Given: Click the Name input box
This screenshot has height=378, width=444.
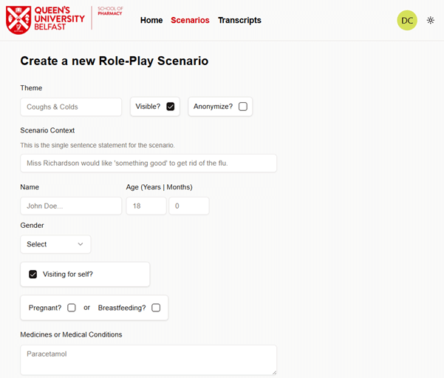Looking at the screenshot, I should tap(71, 206).
